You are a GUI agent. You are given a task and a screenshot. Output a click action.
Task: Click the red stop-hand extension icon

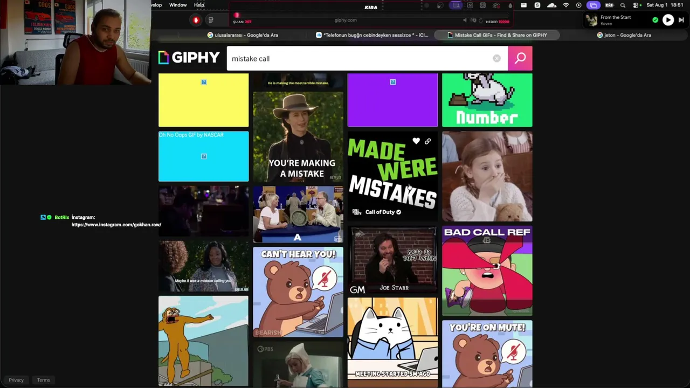pyautogui.click(x=196, y=20)
